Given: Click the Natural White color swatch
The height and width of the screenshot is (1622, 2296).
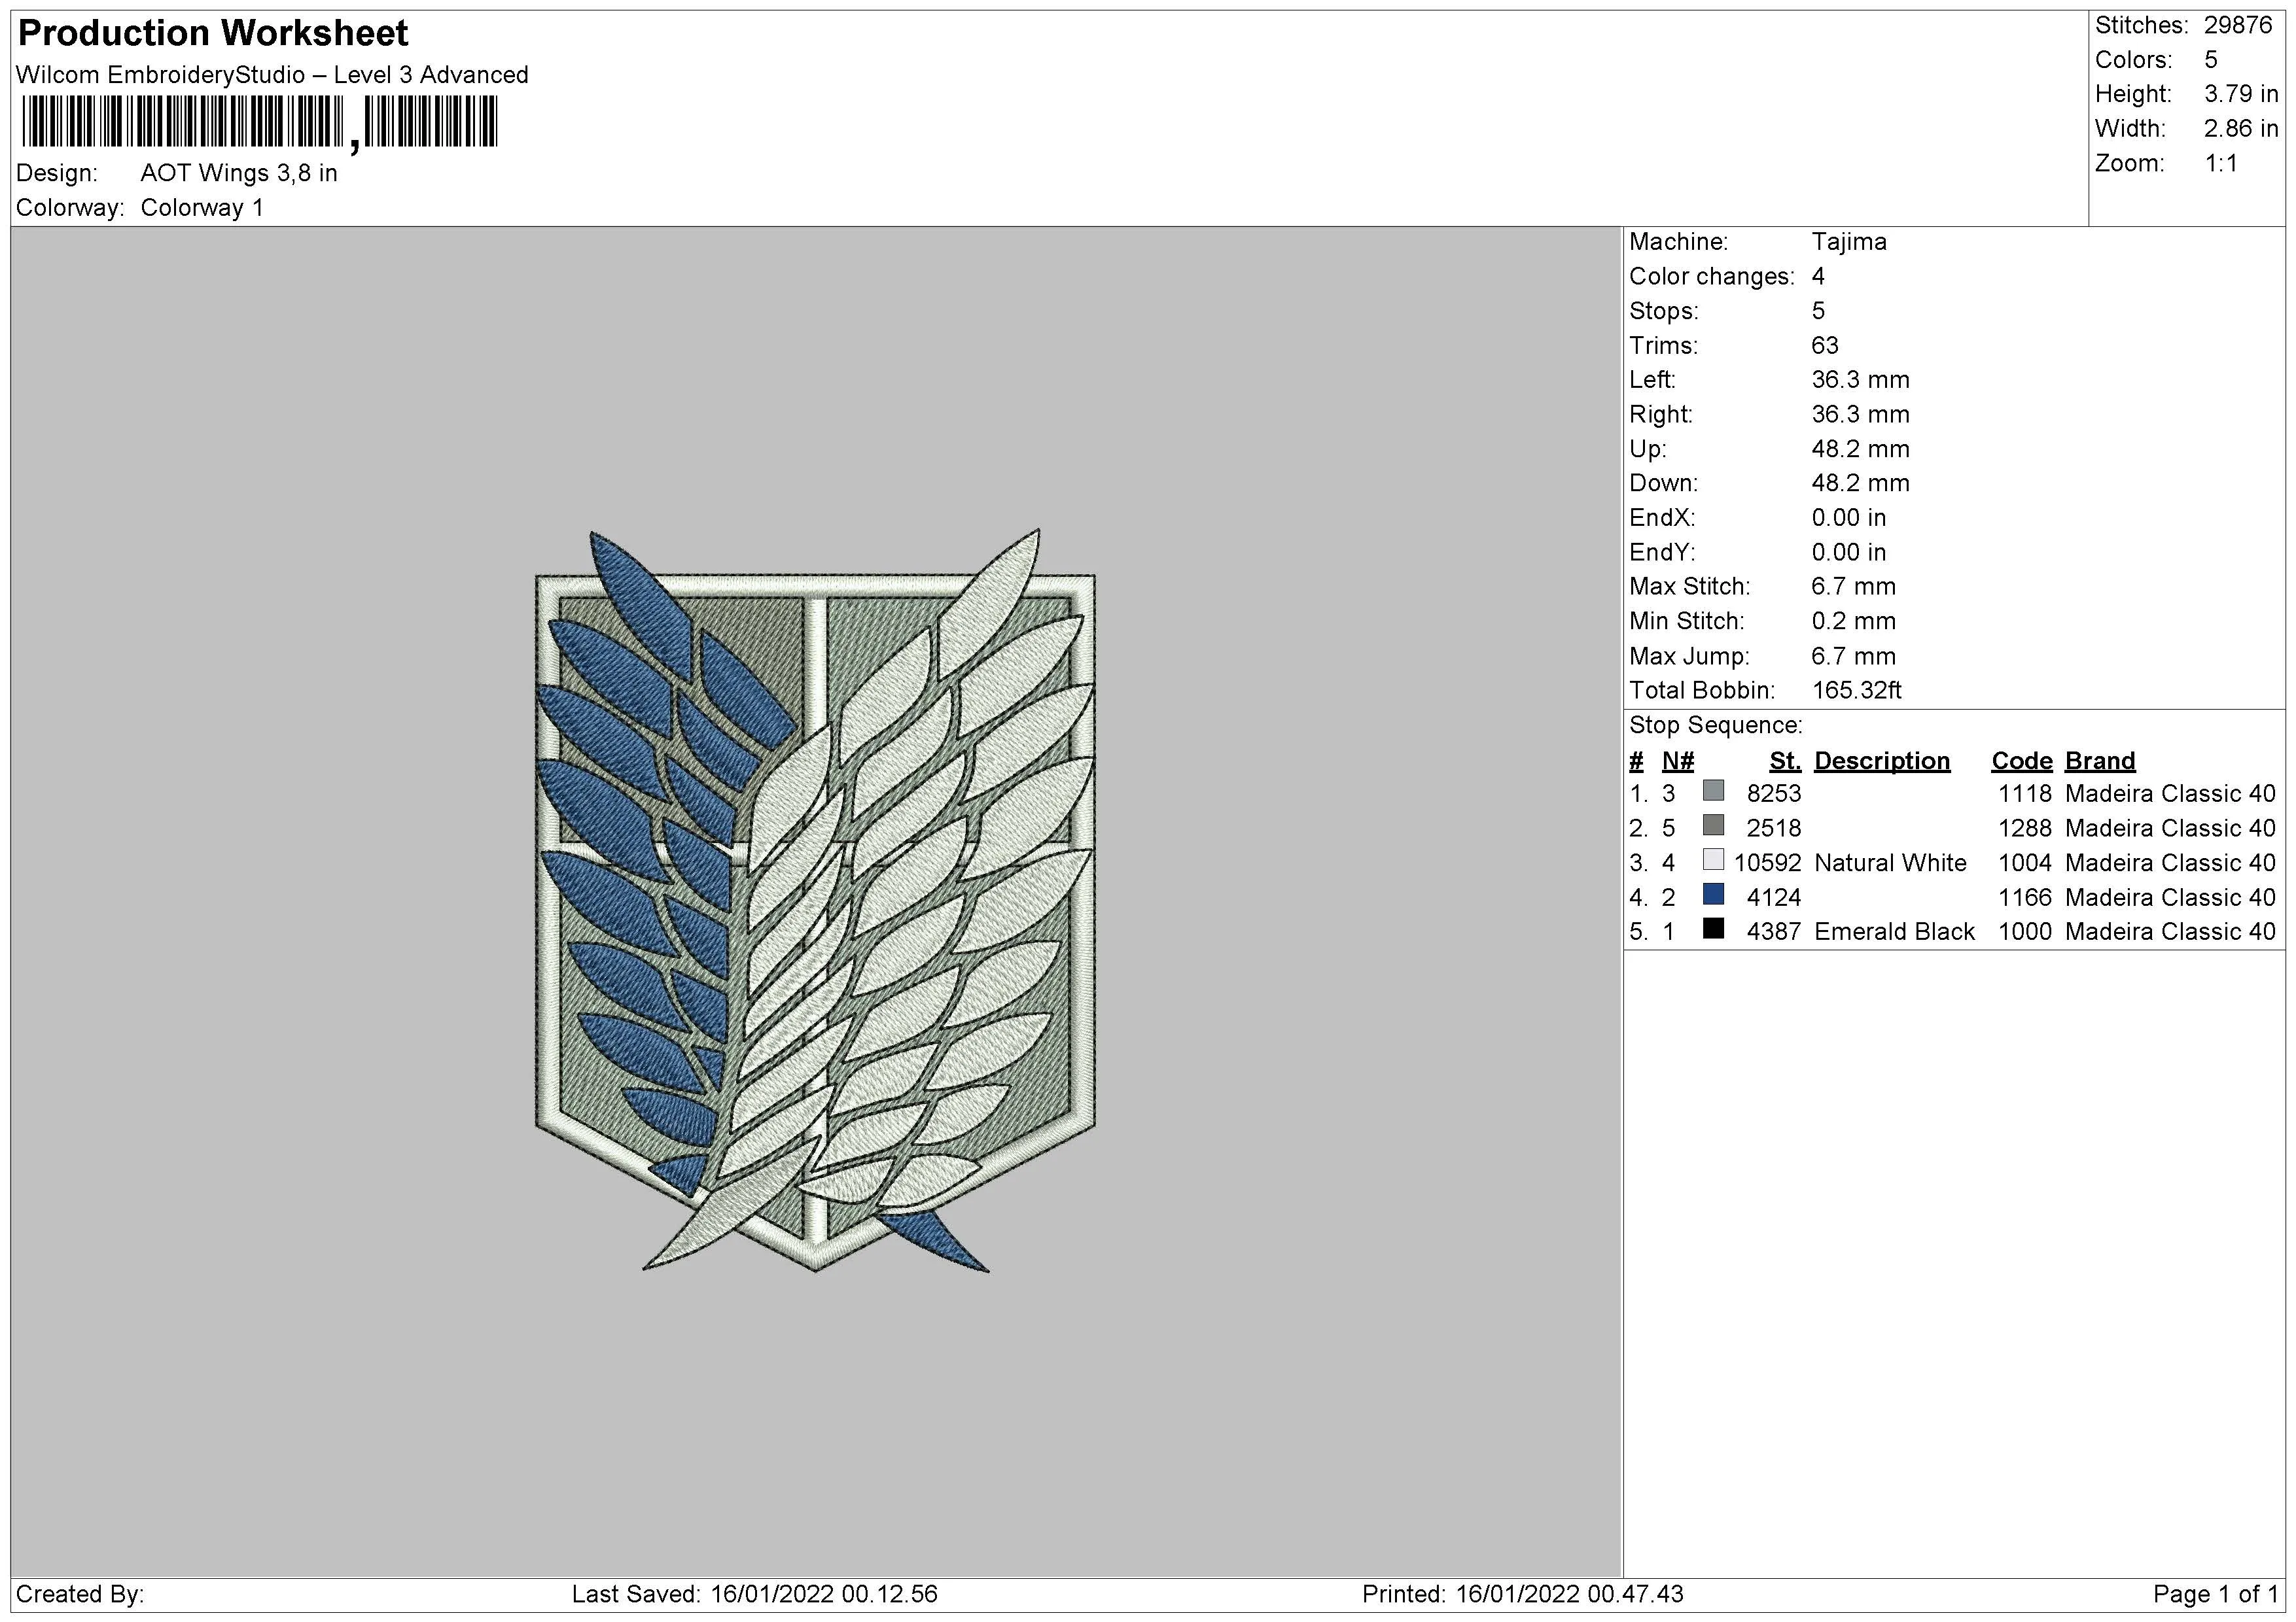Looking at the screenshot, I should coord(1713,861).
